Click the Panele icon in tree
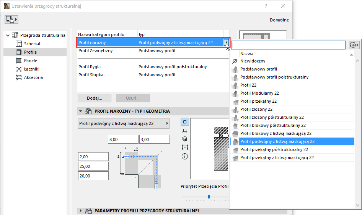The width and height of the screenshot is (362, 215). click(x=18, y=61)
